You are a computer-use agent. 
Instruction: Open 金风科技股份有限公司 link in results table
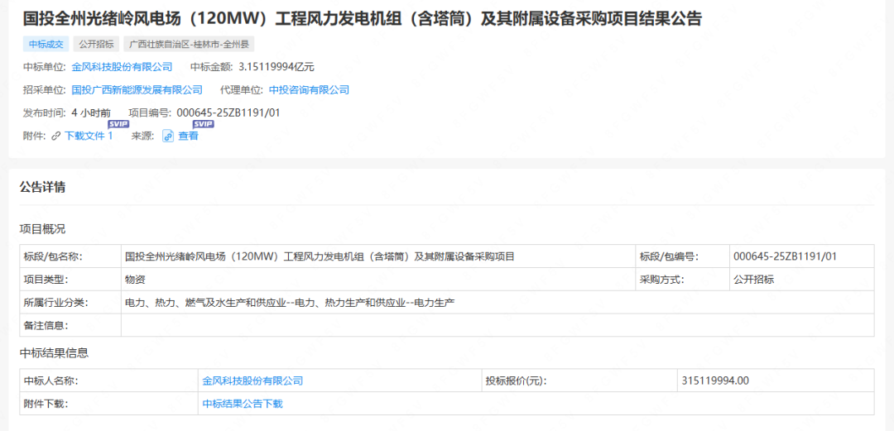(x=252, y=381)
